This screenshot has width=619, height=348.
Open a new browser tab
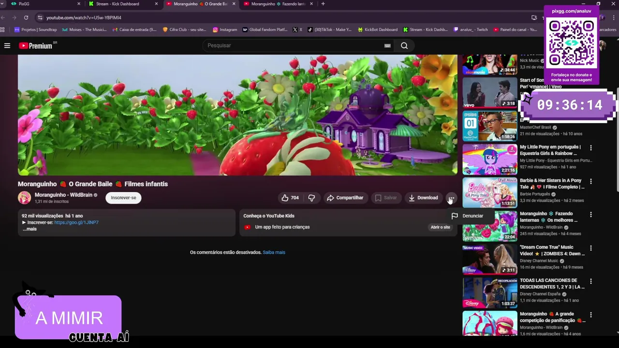pyautogui.click(x=323, y=4)
